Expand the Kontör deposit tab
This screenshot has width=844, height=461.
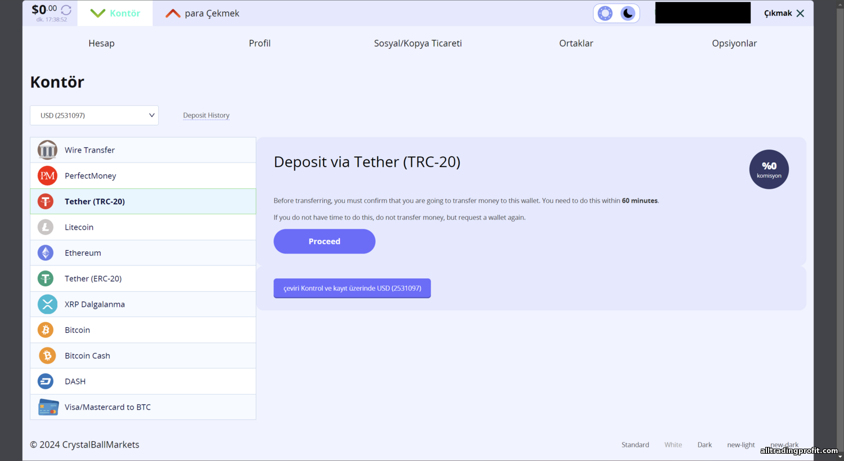pyautogui.click(x=115, y=13)
